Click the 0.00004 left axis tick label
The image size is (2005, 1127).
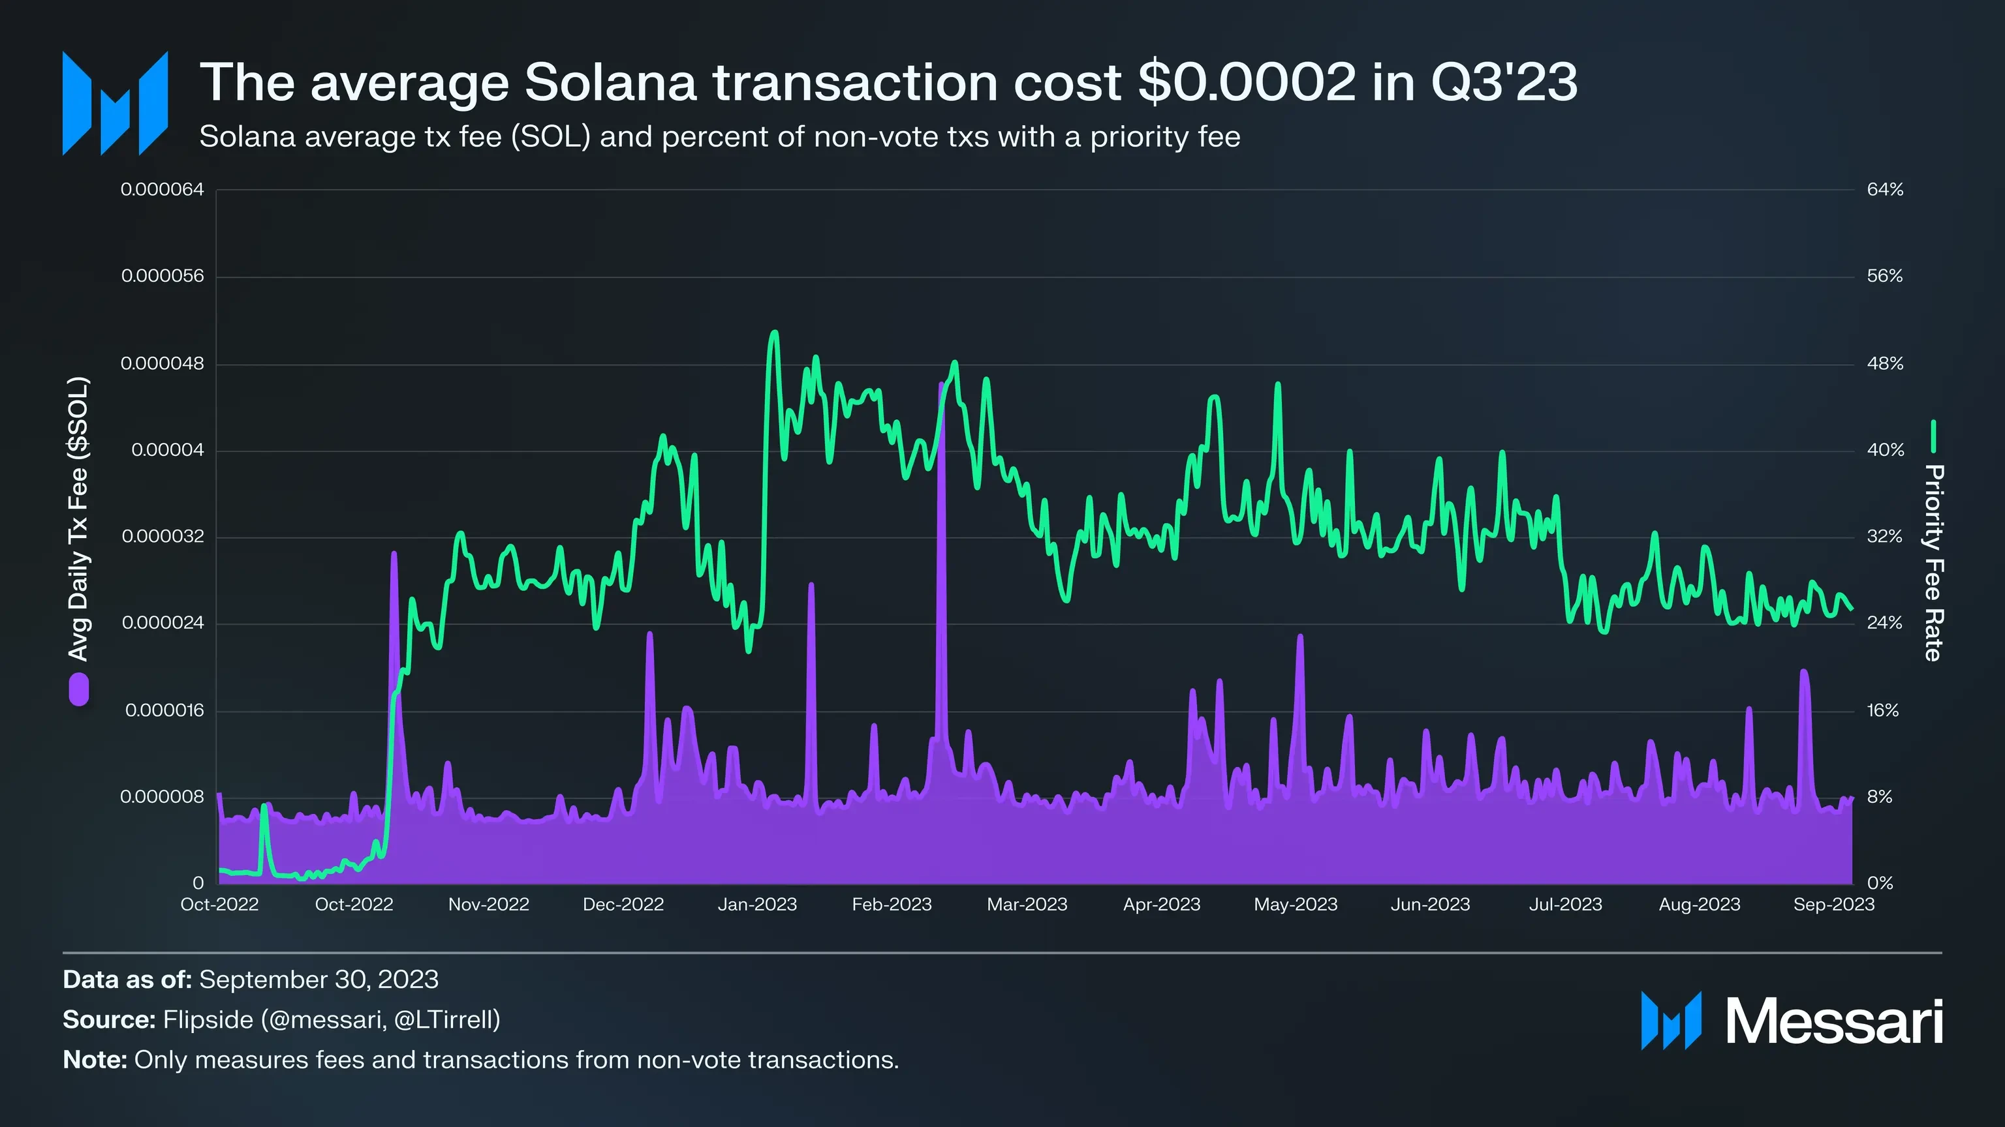(x=167, y=450)
